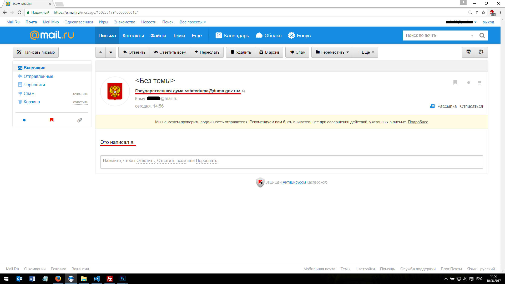The height and width of the screenshot is (284, 505).
Task: Open the Отправленные folder
Action: [38, 76]
